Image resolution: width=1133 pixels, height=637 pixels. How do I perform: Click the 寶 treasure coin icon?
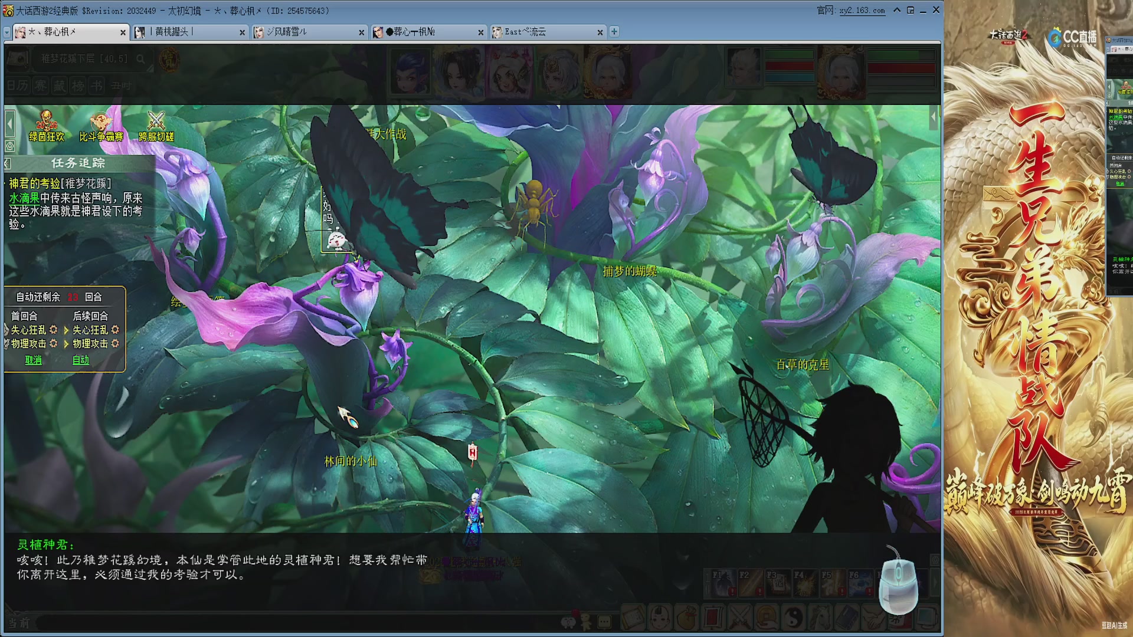tap(169, 59)
